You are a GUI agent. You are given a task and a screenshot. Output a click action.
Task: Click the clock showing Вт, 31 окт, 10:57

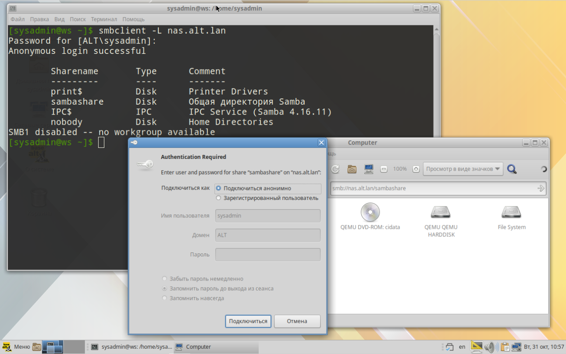544,347
